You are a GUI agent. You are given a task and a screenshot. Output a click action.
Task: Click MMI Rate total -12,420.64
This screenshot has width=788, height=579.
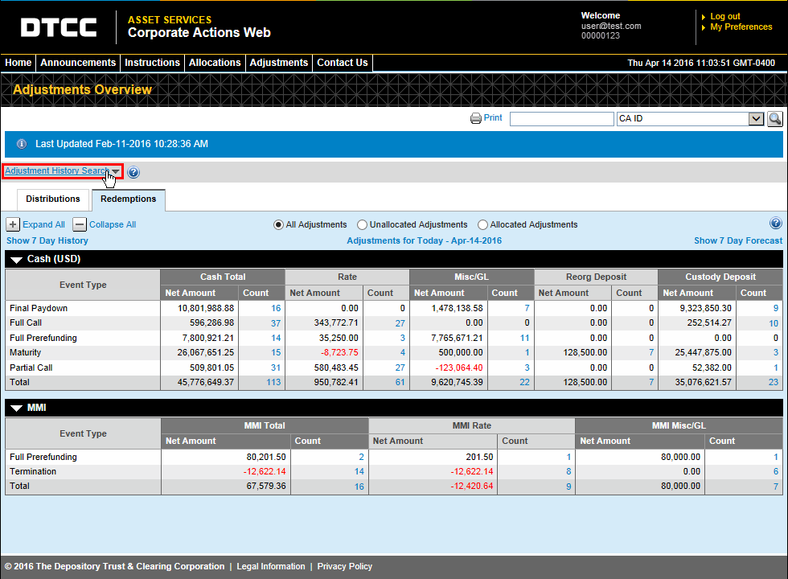(472, 487)
